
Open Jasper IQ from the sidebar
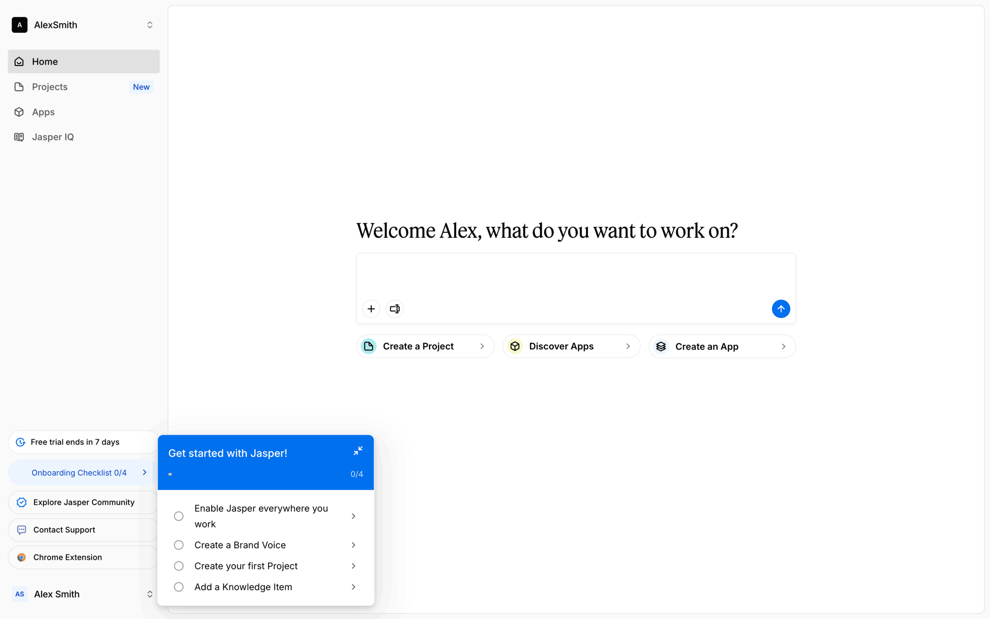click(53, 137)
